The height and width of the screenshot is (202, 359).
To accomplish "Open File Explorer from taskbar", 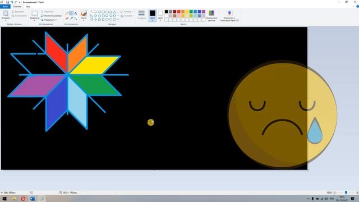I will pos(13,198).
